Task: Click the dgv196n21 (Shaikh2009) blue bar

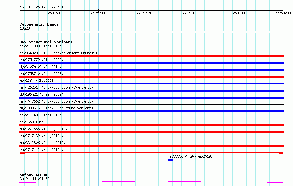Action: (x=151, y=98)
